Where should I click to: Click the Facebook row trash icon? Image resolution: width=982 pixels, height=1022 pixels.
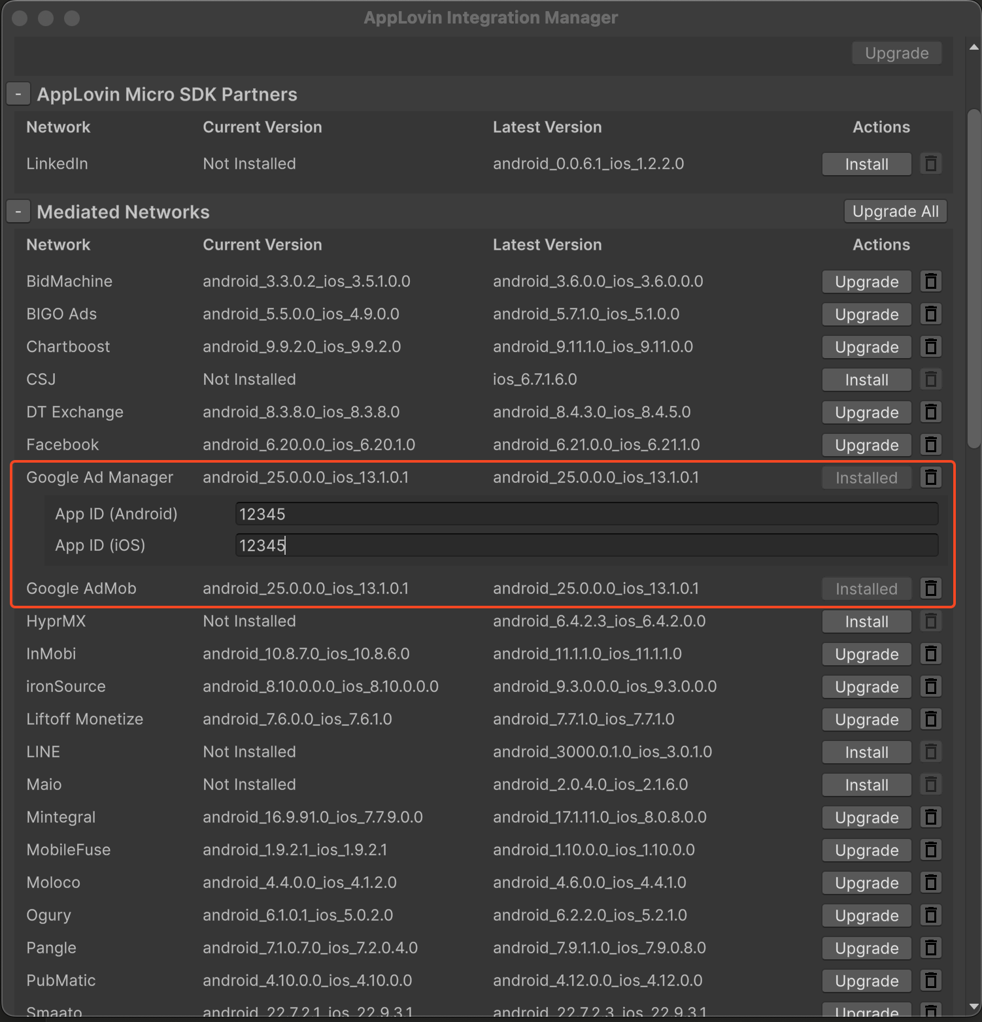[x=930, y=445]
